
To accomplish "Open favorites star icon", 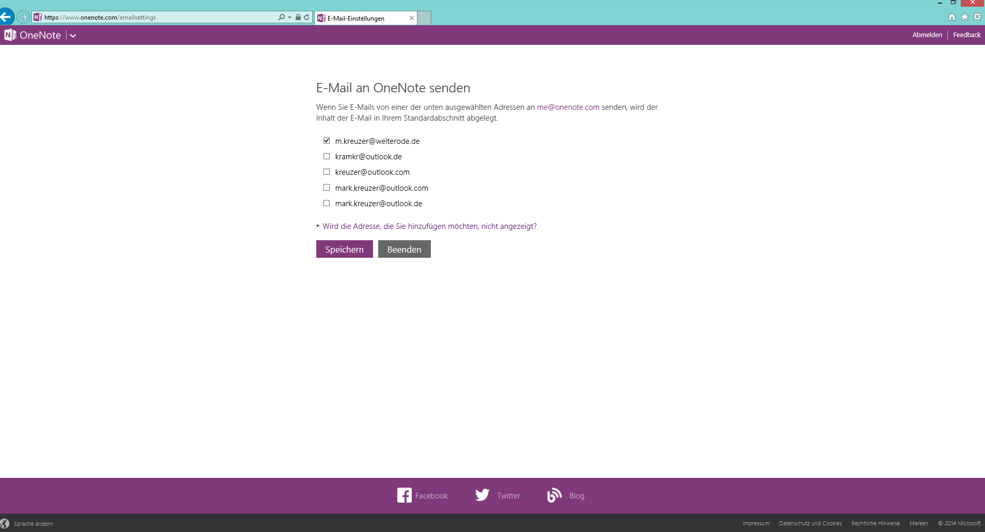I will [964, 17].
